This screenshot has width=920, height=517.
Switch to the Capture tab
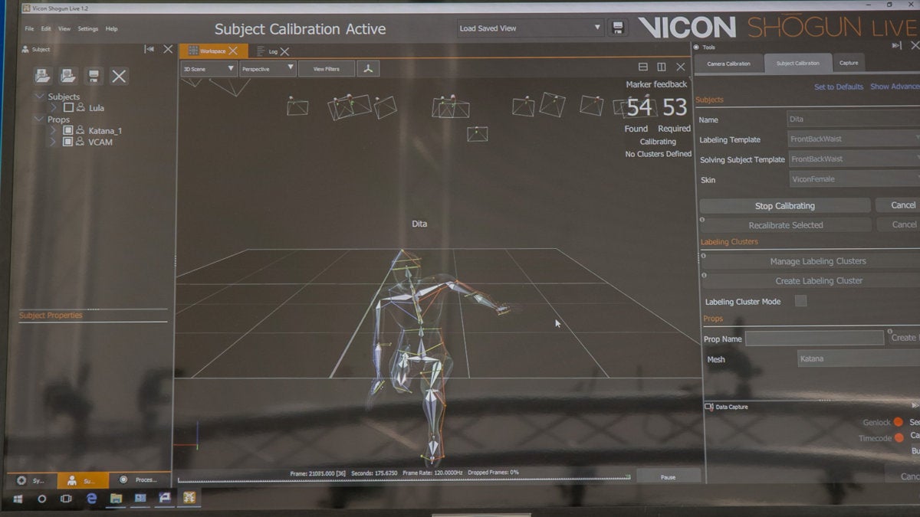coord(849,63)
